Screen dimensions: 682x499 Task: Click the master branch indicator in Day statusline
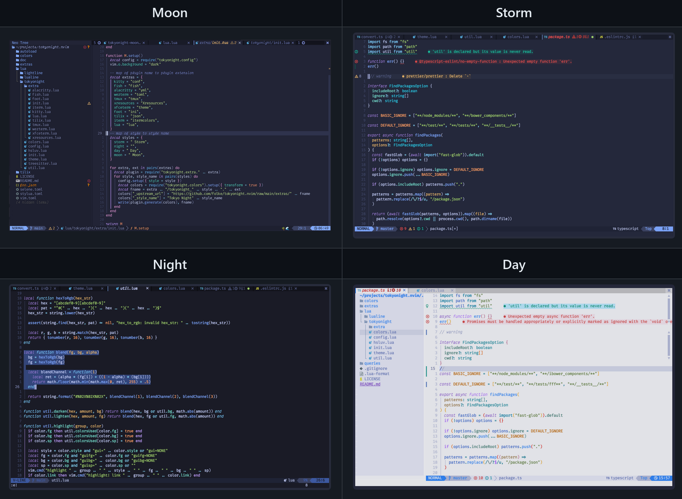458,478
